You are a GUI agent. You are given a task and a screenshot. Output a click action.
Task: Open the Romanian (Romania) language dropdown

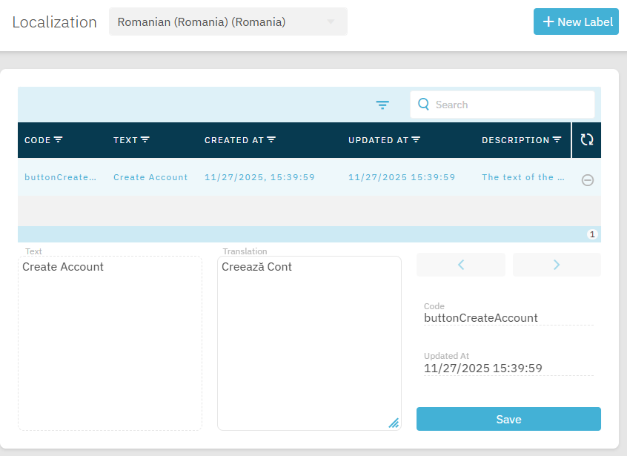[228, 22]
